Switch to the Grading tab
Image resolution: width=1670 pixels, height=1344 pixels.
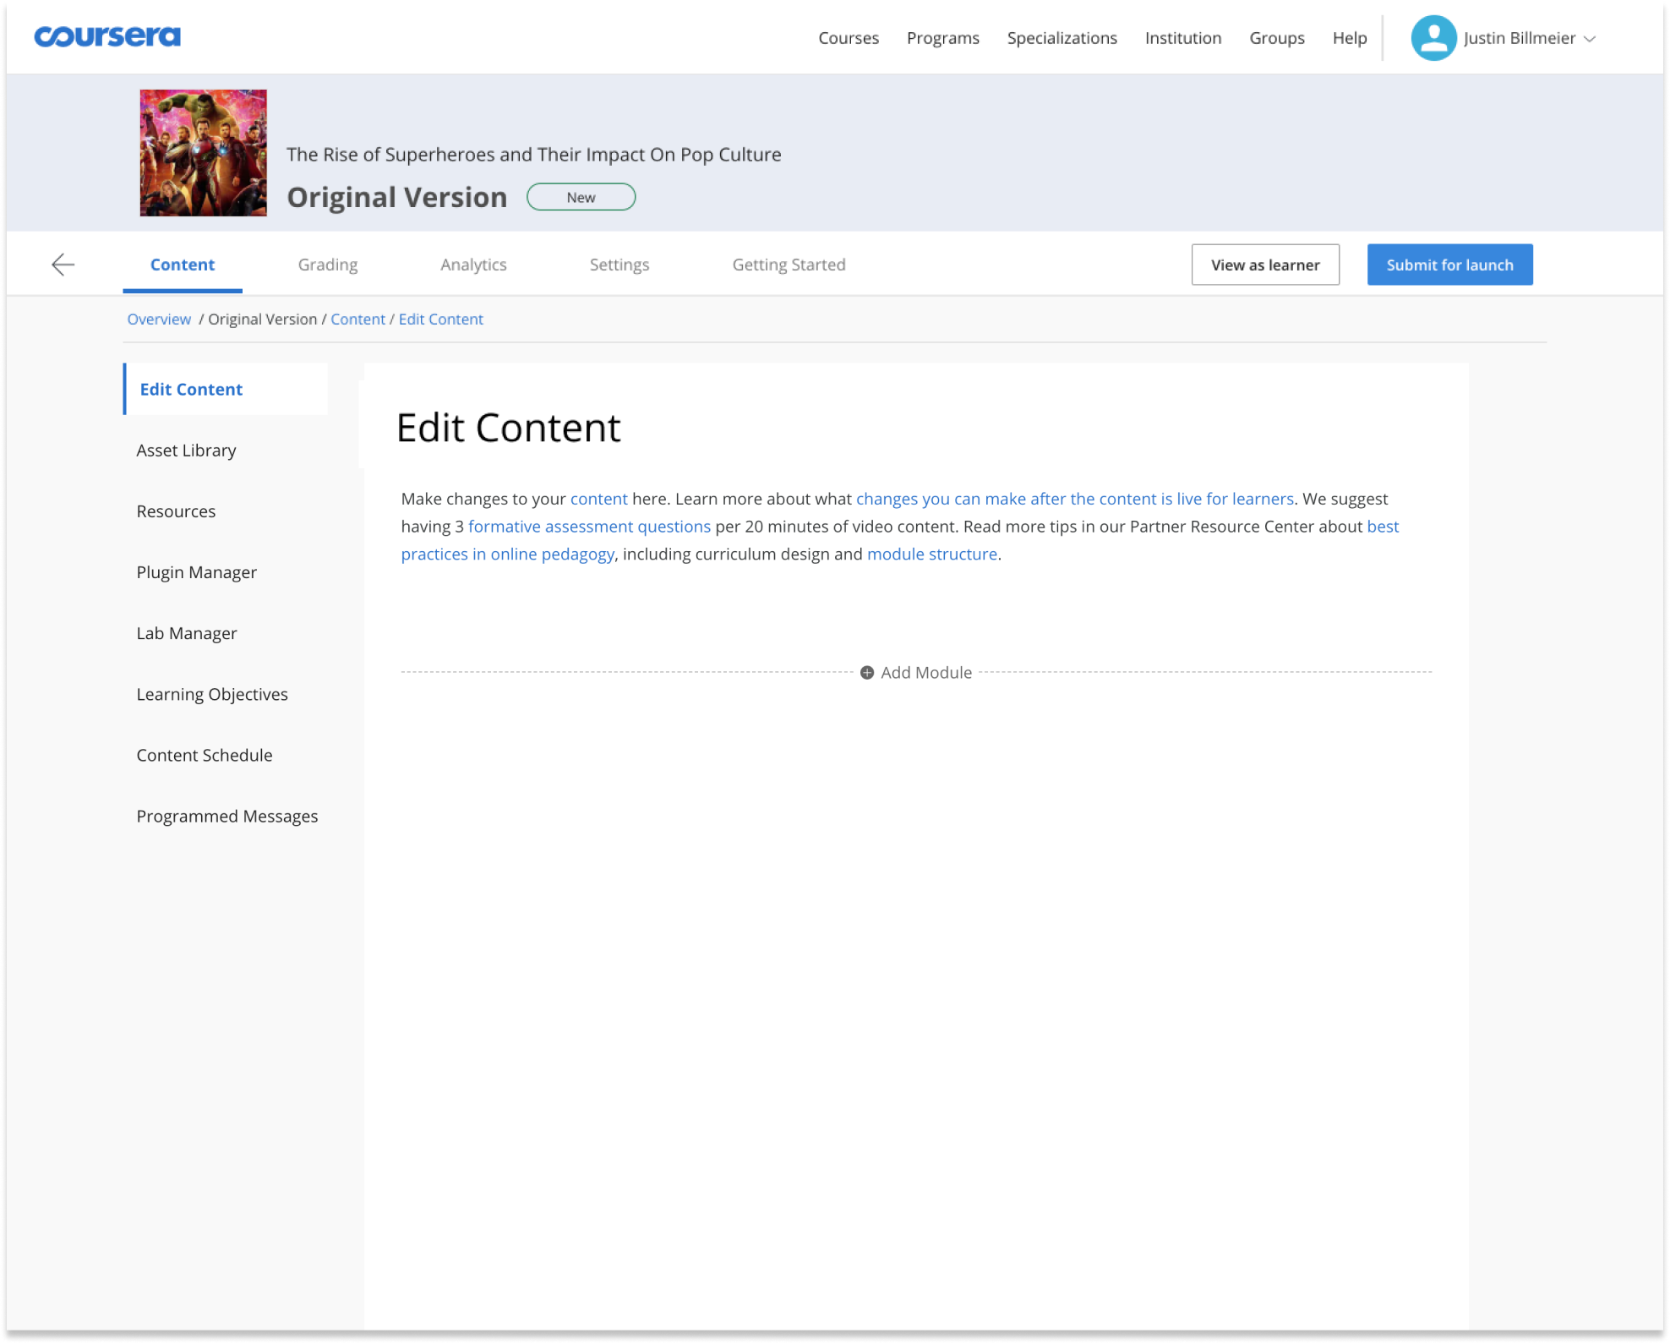(x=328, y=265)
